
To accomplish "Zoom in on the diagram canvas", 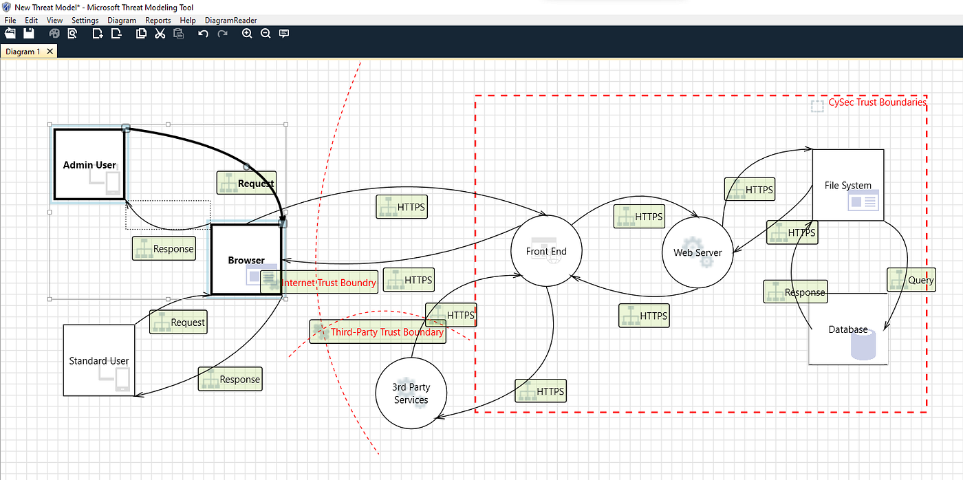I will pos(246,32).
